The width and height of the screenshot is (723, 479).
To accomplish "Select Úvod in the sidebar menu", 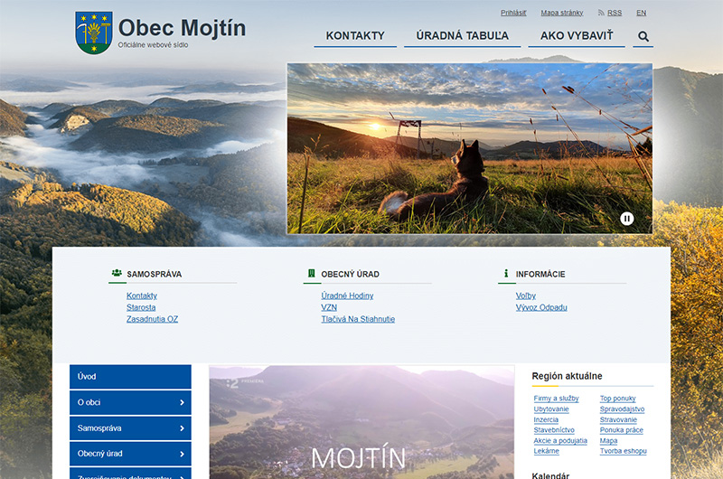I will pyautogui.click(x=130, y=377).
